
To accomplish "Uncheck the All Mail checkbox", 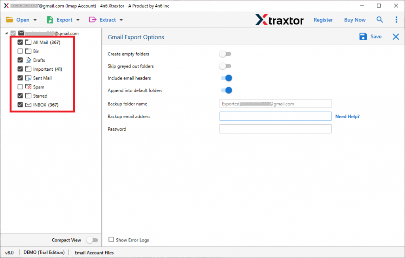I will coord(20,42).
